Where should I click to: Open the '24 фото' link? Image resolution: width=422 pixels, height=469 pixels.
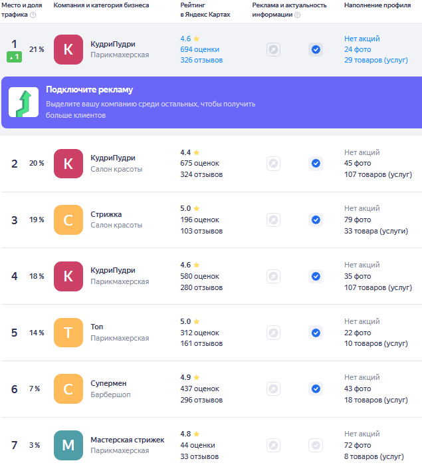(x=358, y=50)
